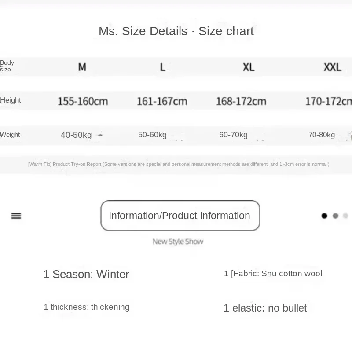This screenshot has height=352, width=352.
Task: Open the hamburger menu icon
Action: (16, 216)
